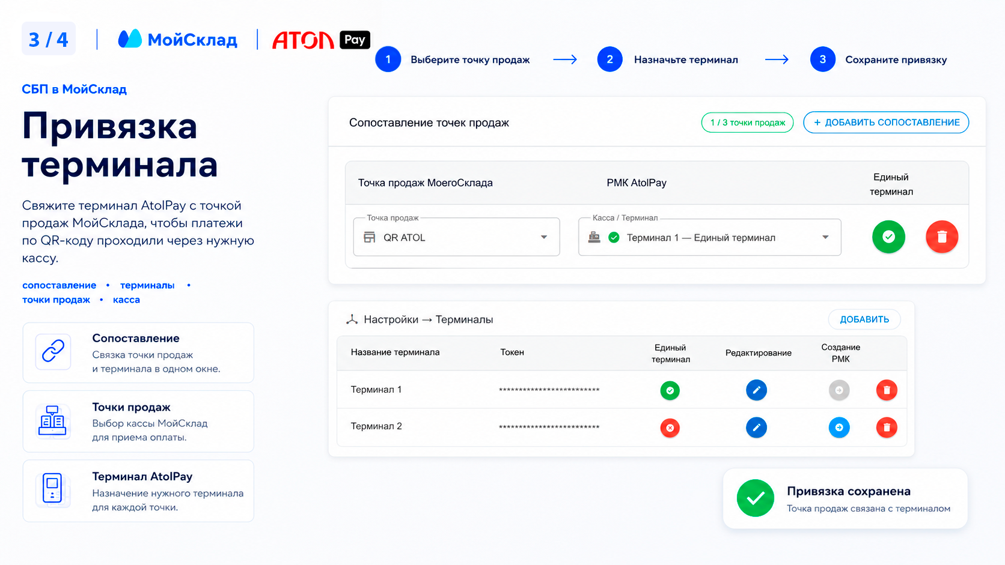Delete Терминал 1 with the trash icon
Viewport: 1005px width, 565px height.
coord(887,390)
